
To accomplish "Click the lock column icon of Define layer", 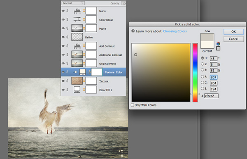I will tap(67, 37).
